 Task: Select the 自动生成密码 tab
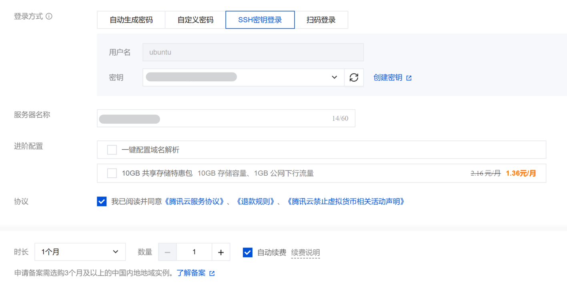[x=131, y=20]
